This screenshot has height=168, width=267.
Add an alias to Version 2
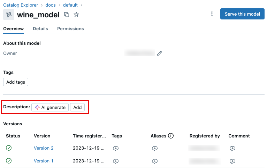click(155, 148)
